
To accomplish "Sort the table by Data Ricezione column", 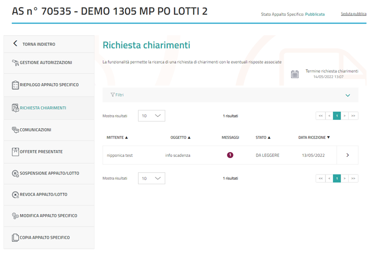I will [x=314, y=138].
